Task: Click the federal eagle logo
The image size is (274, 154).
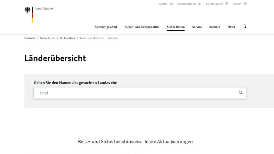Action: coord(28,10)
